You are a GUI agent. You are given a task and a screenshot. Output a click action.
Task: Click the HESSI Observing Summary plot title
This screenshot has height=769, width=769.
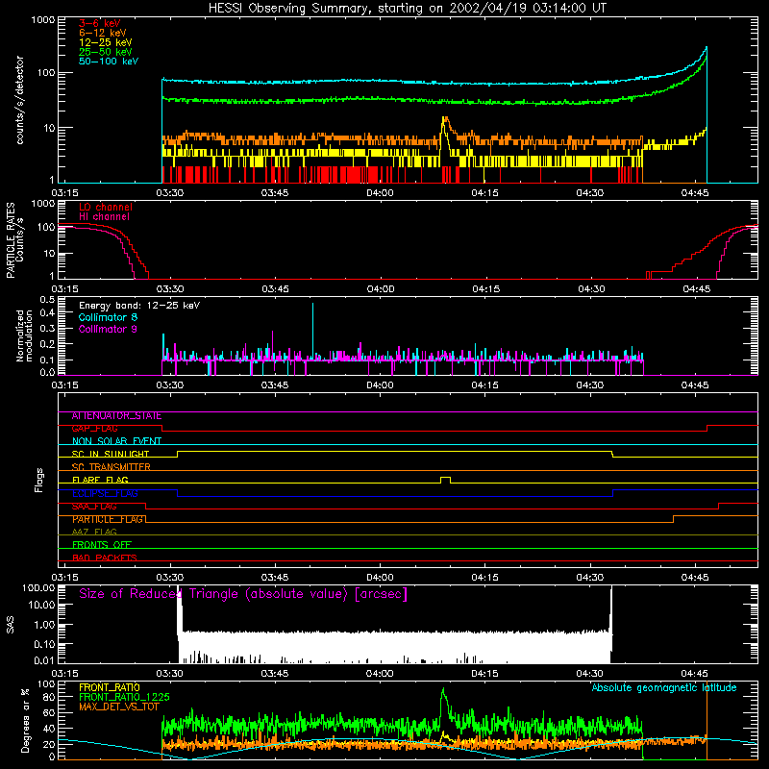tap(407, 9)
